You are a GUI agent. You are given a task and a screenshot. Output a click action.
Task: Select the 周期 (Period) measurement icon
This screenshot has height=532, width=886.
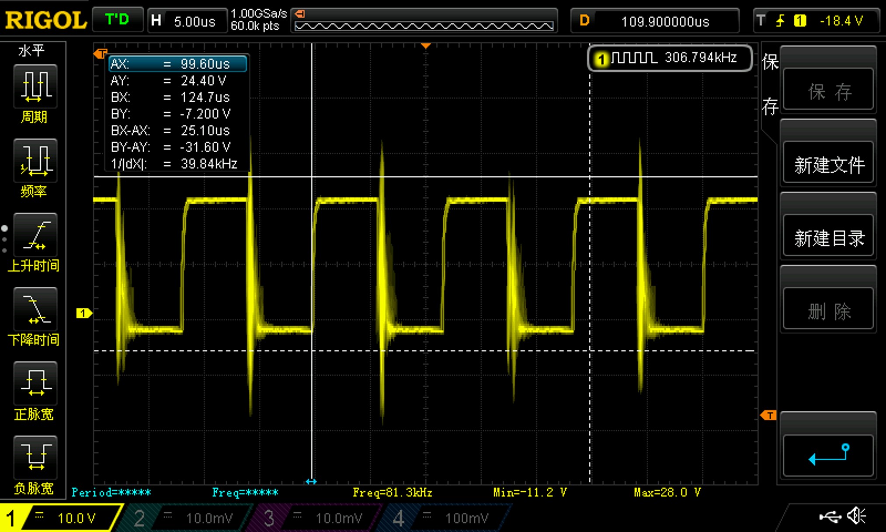(35, 86)
